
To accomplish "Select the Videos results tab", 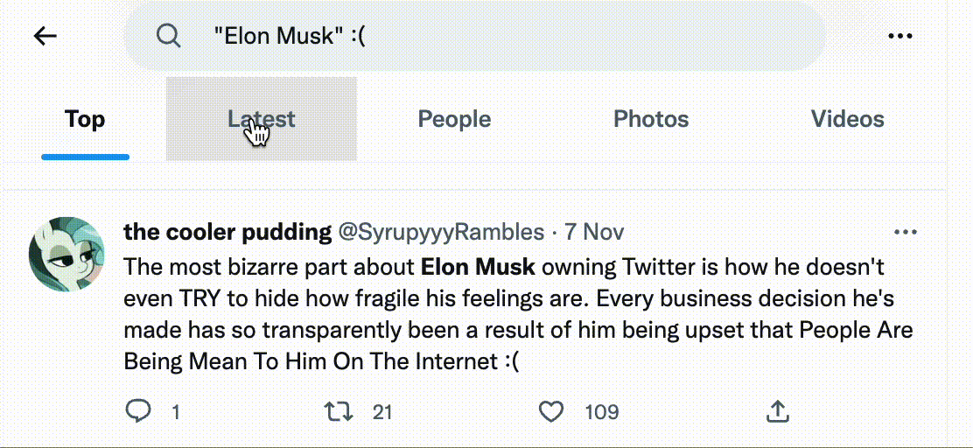I will coord(847,119).
